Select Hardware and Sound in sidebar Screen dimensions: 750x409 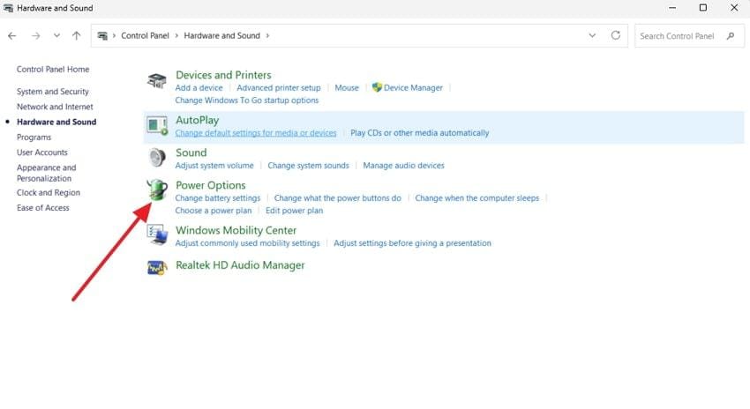56,122
